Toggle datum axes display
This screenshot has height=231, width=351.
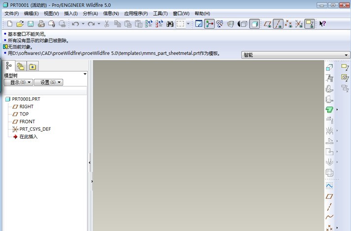pos(278,24)
